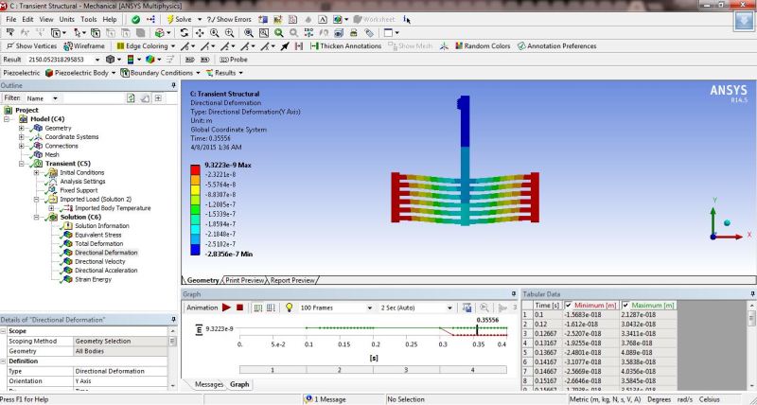Screen dimensions: 757x405
Task: Select the Box Zoom tool icon
Action: (x=229, y=33)
